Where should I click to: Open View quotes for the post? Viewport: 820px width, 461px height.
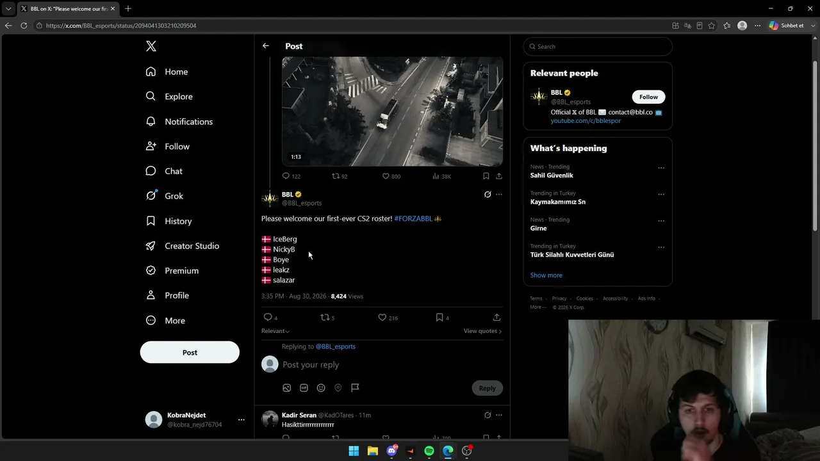[482, 331]
